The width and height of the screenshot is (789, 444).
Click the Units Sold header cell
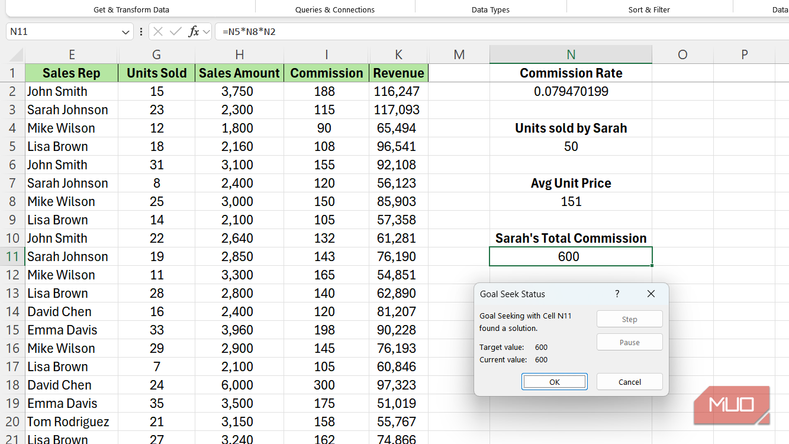[x=157, y=73]
